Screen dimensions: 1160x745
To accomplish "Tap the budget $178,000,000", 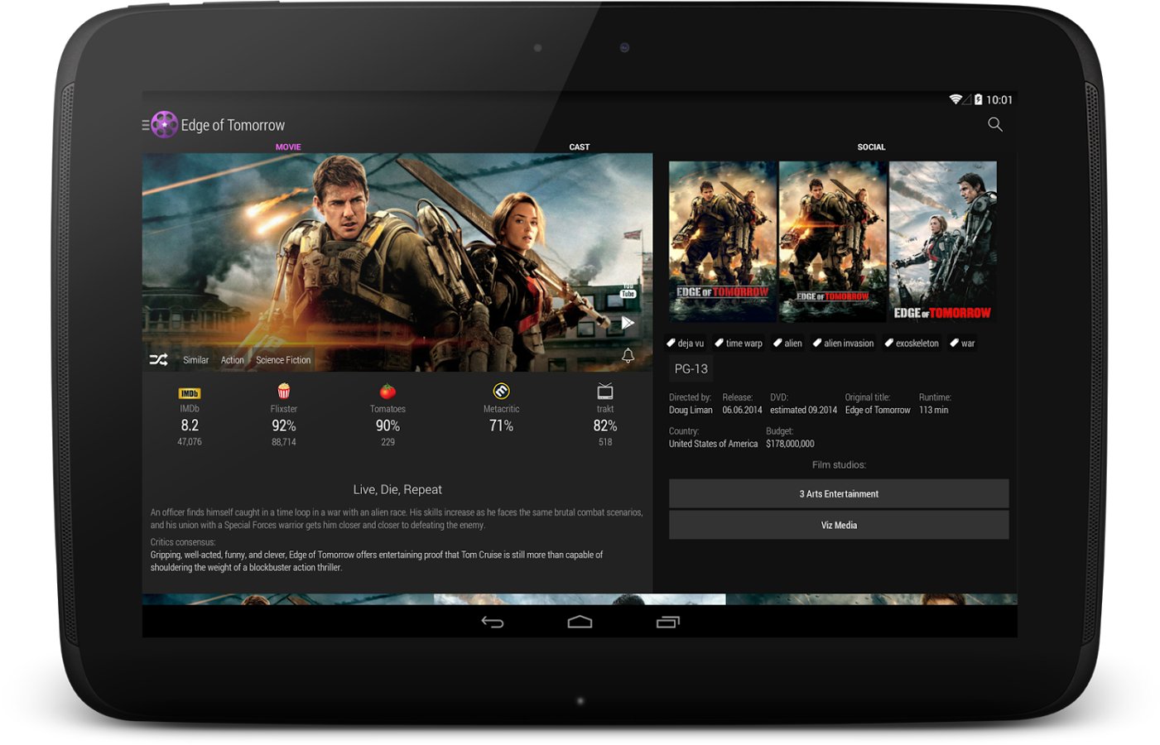I will 790,444.
